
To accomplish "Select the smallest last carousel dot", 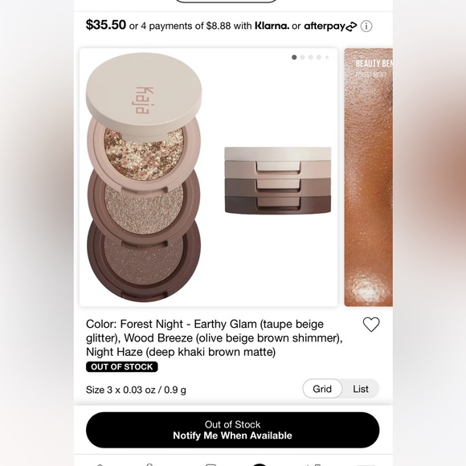I will tap(327, 57).
